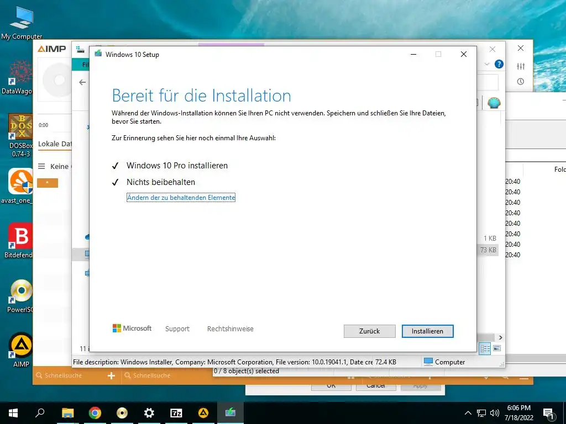Viewport: 566px width, 424px height.
Task: Launch PowerISO desktop shortcut
Action: coord(20,296)
